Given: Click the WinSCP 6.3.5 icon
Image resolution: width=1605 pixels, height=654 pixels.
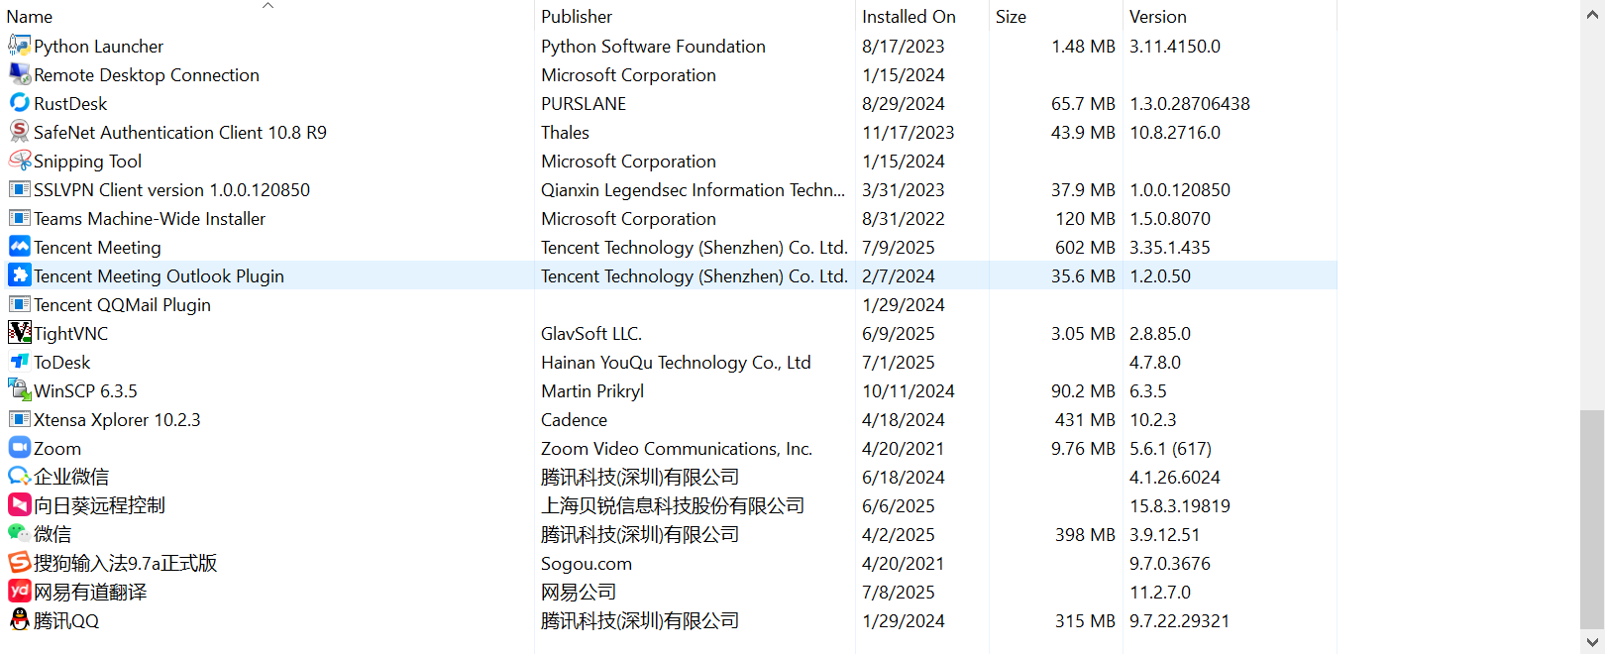Looking at the screenshot, I should point(19,390).
